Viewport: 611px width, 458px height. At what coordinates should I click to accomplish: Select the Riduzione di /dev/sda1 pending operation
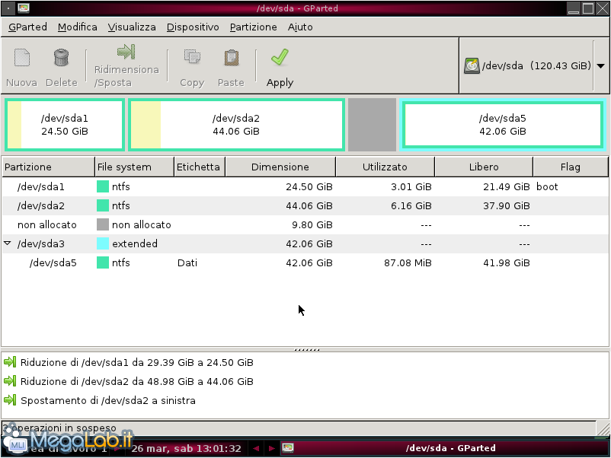tap(137, 363)
